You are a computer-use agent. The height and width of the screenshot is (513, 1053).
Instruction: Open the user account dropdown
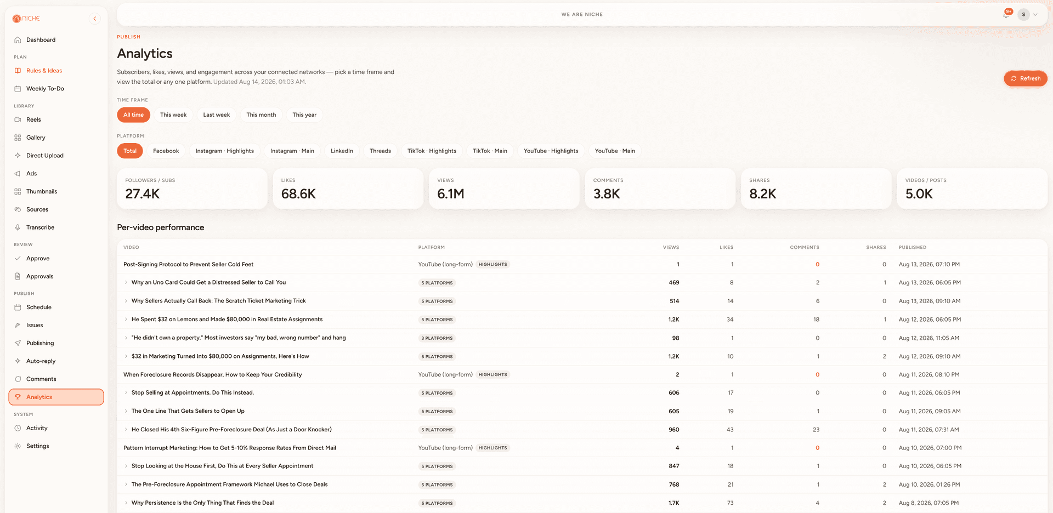click(x=1028, y=15)
